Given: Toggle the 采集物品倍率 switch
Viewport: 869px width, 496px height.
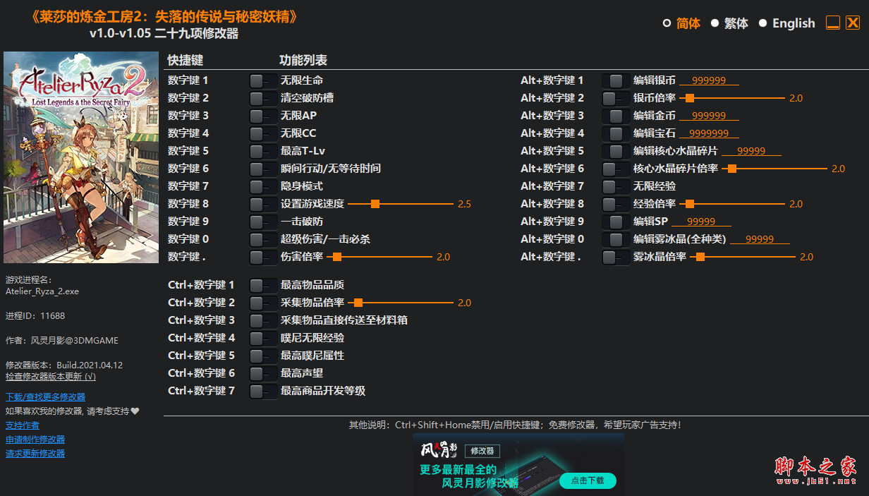Looking at the screenshot, I should [263, 303].
